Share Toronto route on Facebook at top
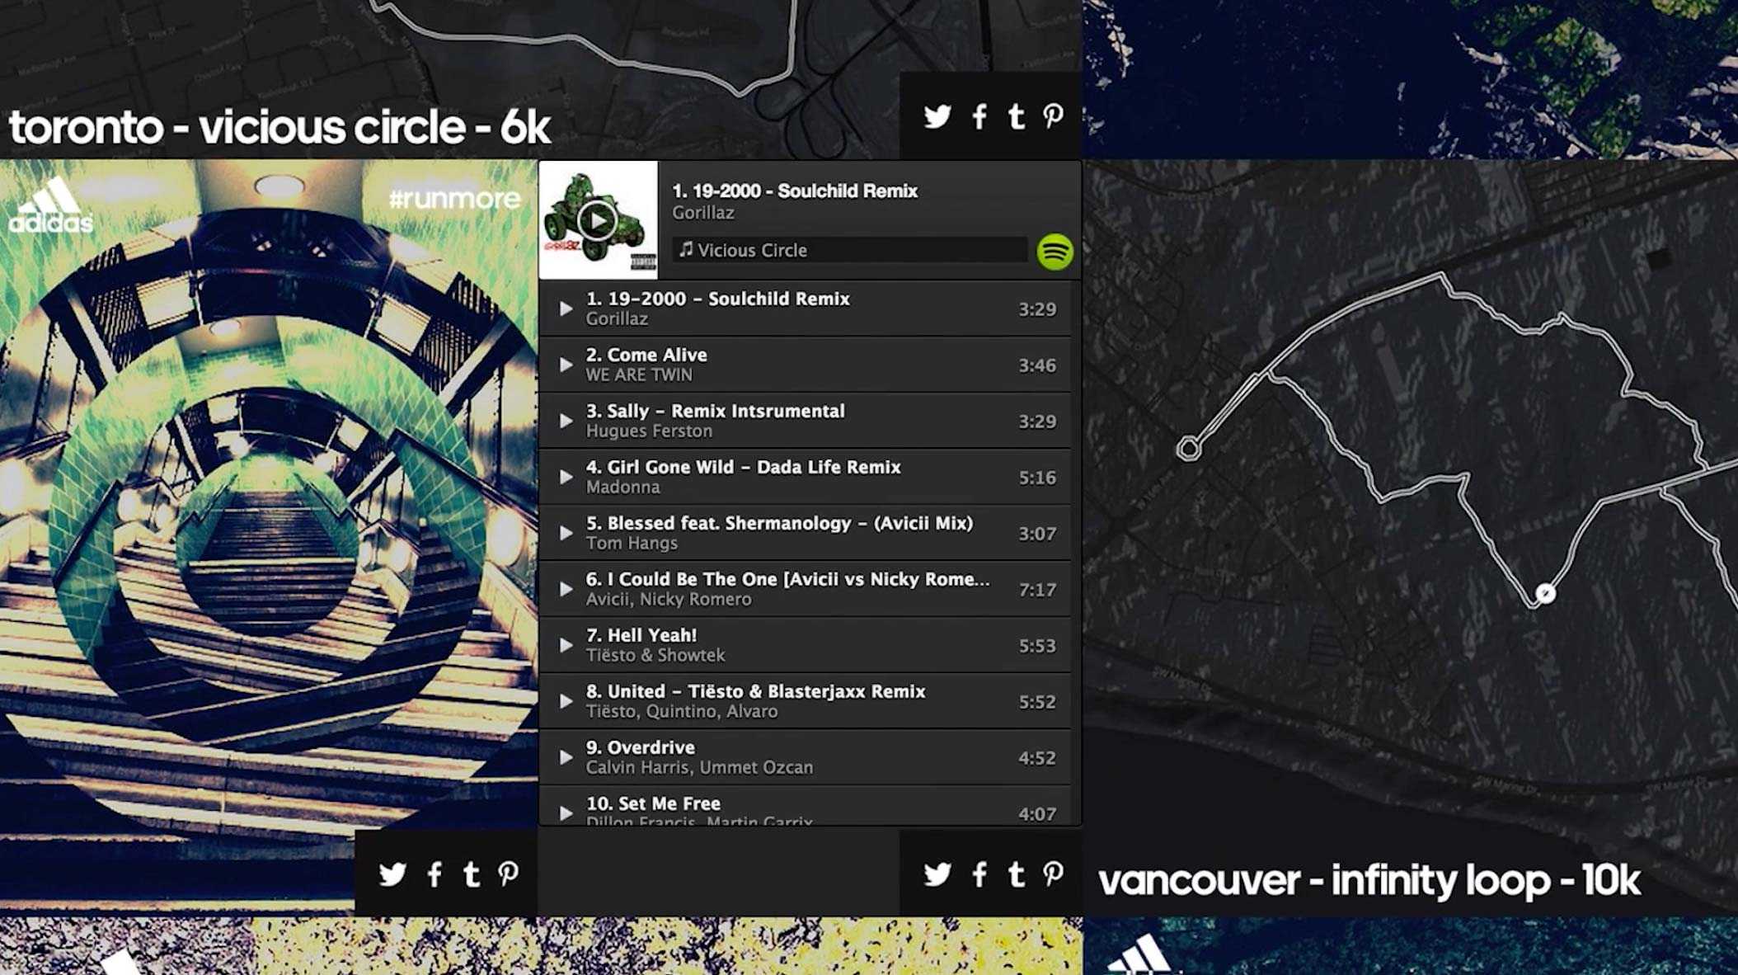This screenshot has width=1738, height=975. click(979, 116)
